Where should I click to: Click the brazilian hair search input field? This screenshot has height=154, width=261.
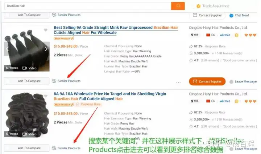pos(88,6)
